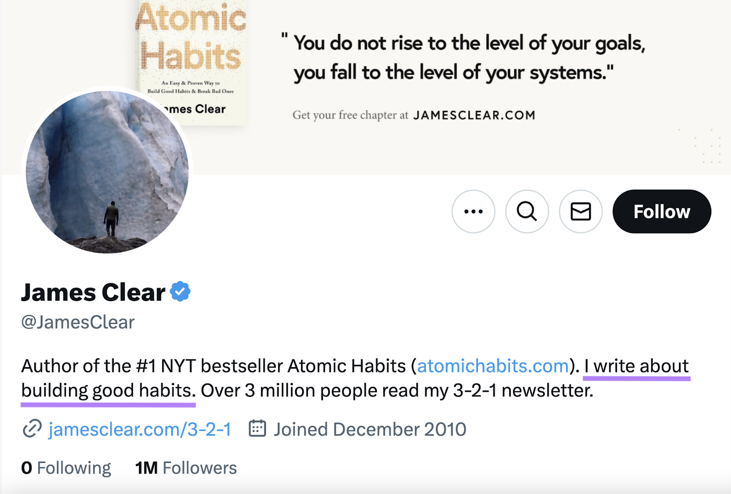The height and width of the screenshot is (494, 731).
Task: Visit the jamesclear.com/3-2-1 website link
Action: pos(139,429)
